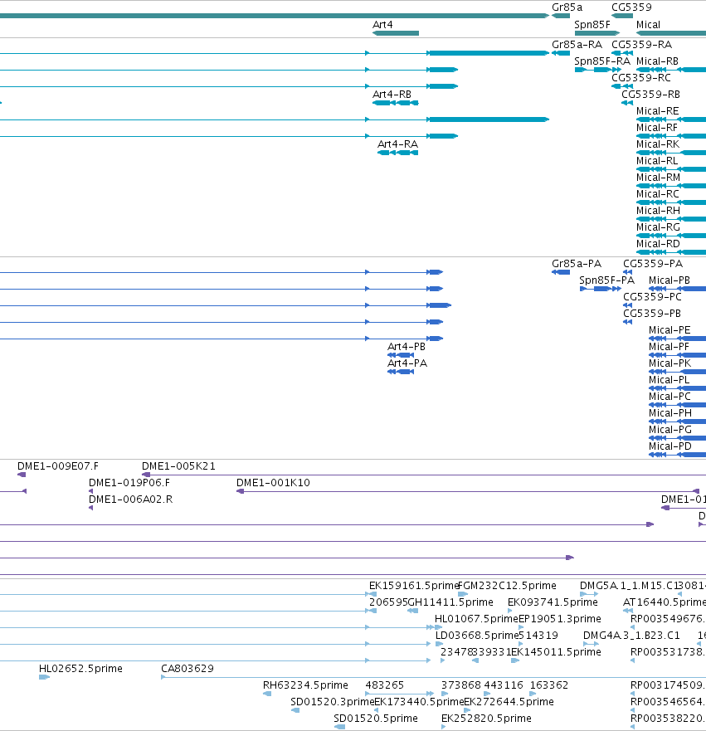Click the CG5359-RA transcript
Viewport: 706px width, 731px height.
(622, 53)
